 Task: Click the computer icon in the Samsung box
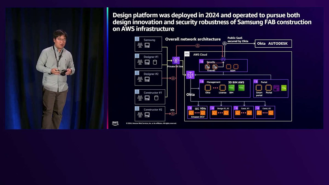point(147,45)
